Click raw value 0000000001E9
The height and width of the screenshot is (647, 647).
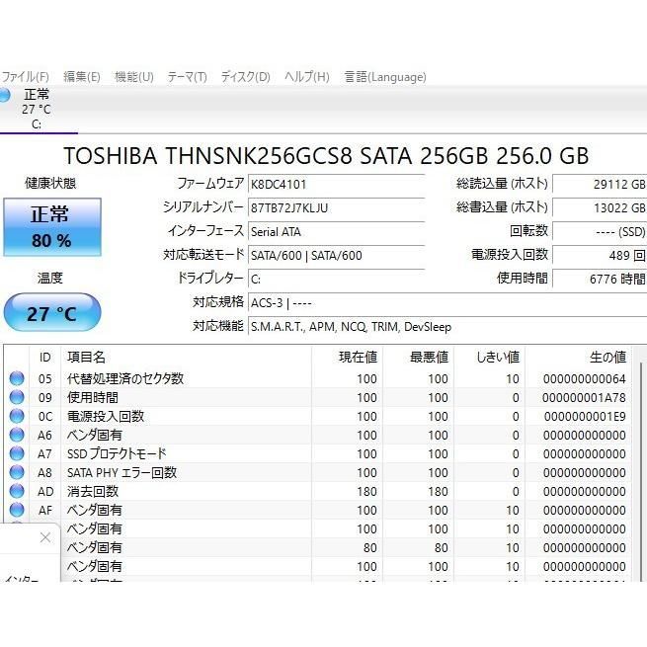[x=585, y=416]
